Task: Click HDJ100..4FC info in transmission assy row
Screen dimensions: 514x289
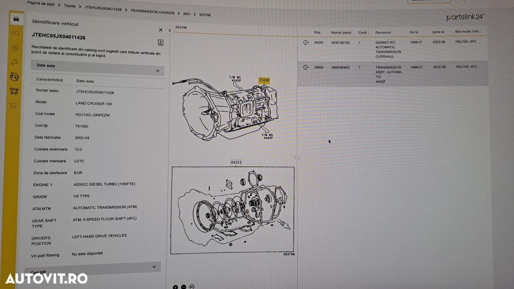Action: pos(466,66)
